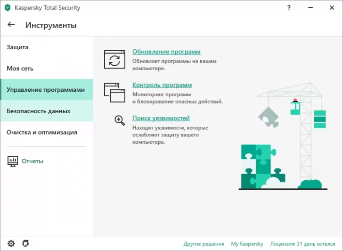Image resolution: width=343 pixels, height=251 pixels.
Task: Open settings via the gear icon
Action: point(11,243)
